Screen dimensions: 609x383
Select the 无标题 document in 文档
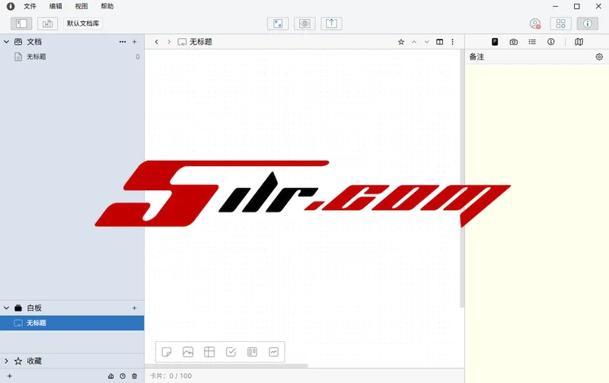click(x=72, y=56)
